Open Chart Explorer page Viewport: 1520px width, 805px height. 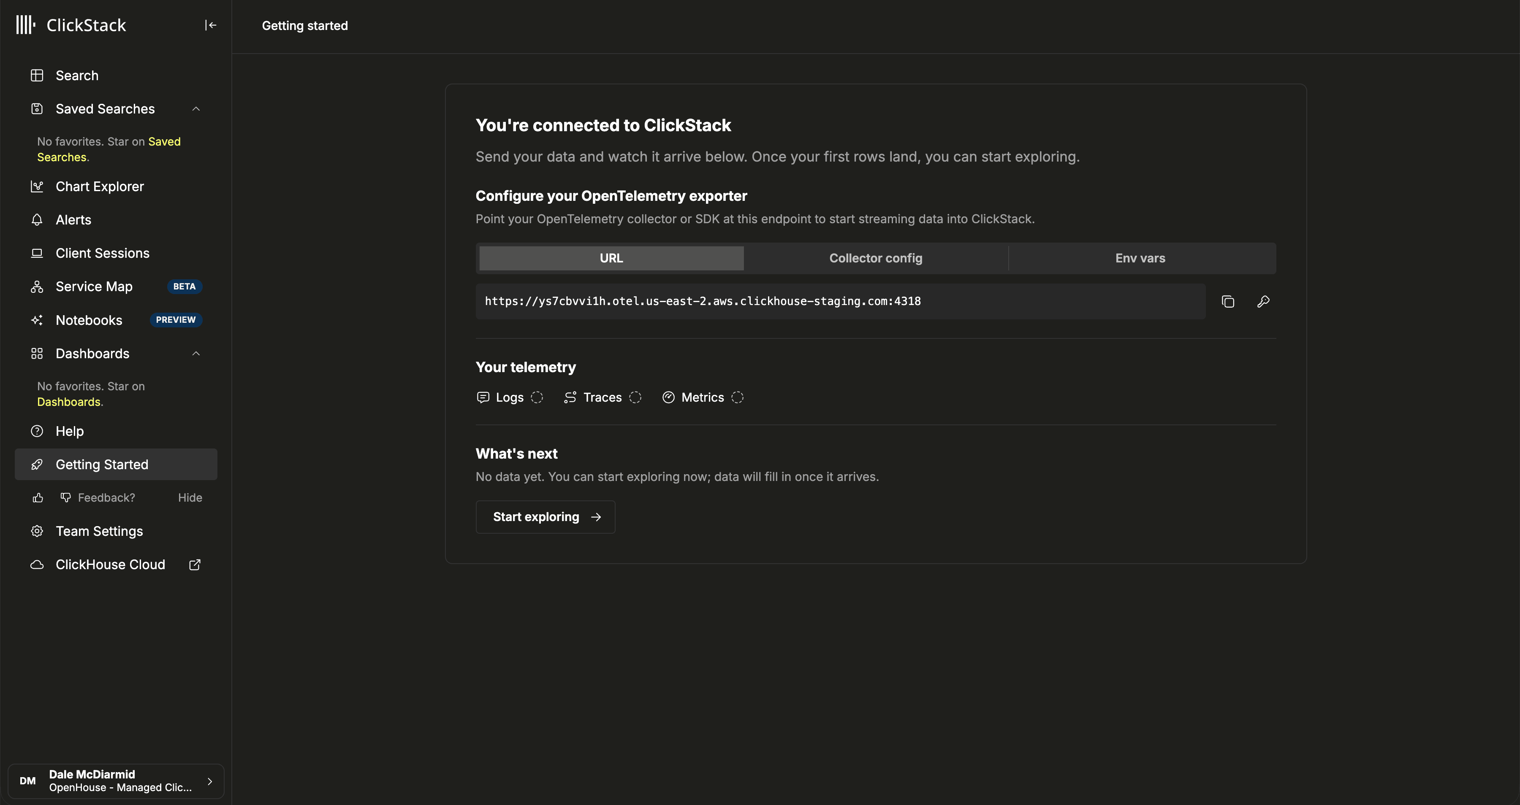116,186
